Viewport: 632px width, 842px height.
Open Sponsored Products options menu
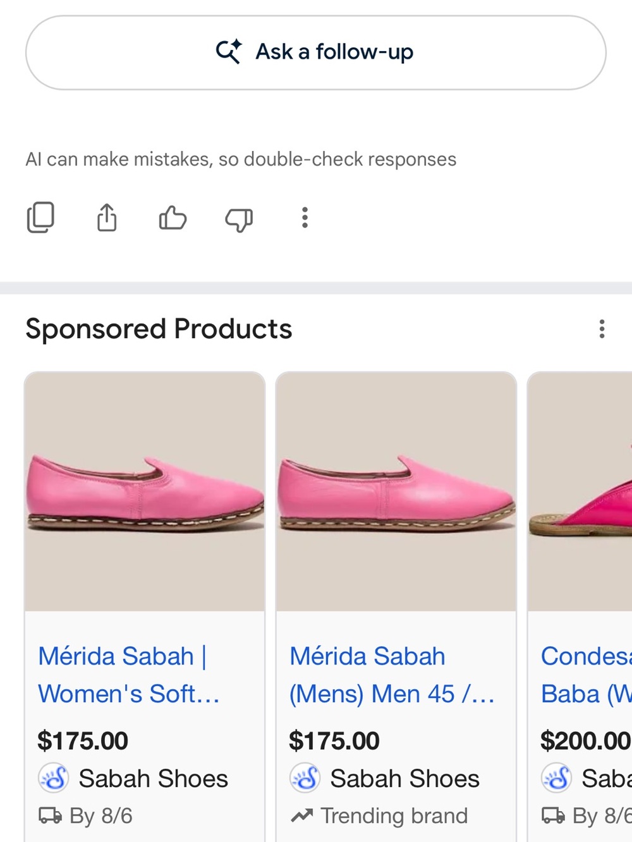click(602, 328)
